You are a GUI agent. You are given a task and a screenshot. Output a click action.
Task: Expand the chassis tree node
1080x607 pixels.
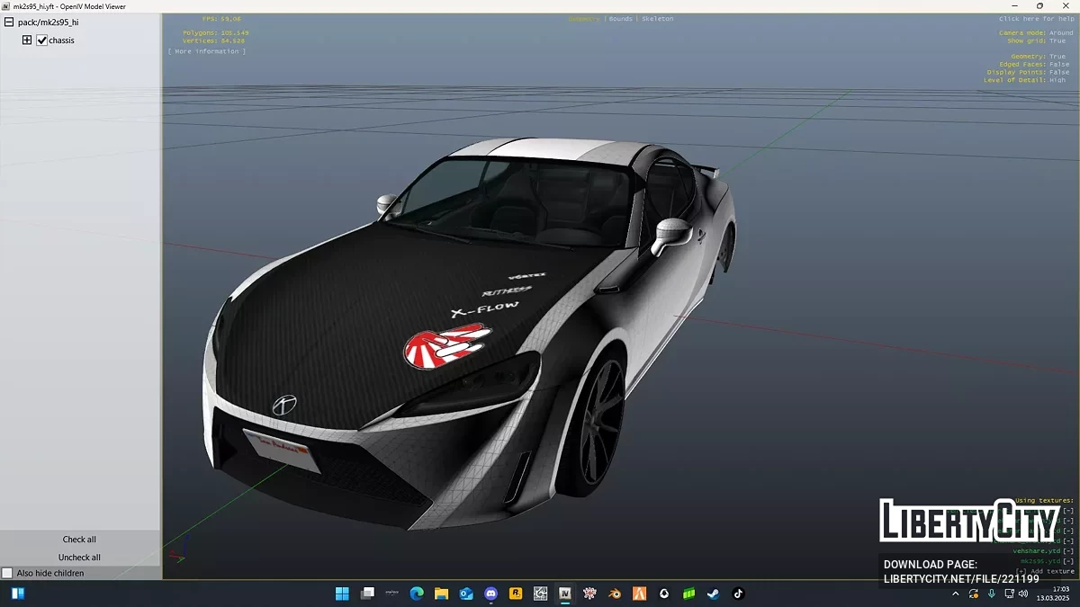click(x=27, y=40)
